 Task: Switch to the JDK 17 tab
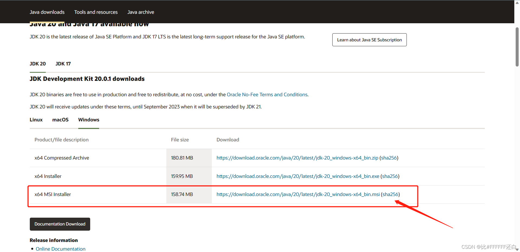pos(63,64)
